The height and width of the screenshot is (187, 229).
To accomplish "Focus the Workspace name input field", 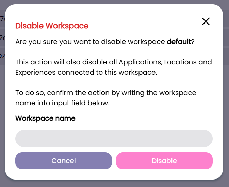I will (x=114, y=139).
